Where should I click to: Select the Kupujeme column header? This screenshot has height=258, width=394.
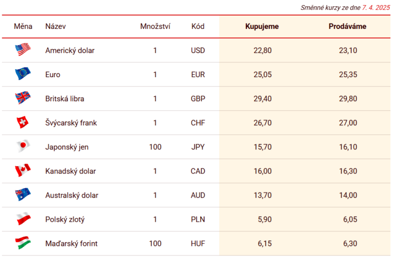pyautogui.click(x=262, y=26)
